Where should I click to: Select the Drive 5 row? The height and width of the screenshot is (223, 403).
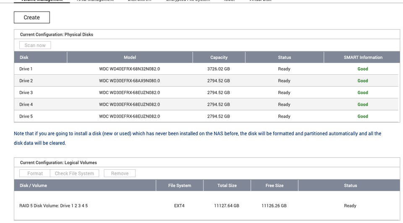pos(26,116)
